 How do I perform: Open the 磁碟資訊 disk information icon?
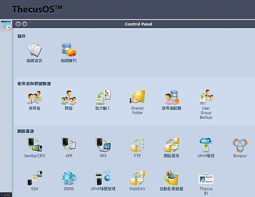tap(34, 50)
